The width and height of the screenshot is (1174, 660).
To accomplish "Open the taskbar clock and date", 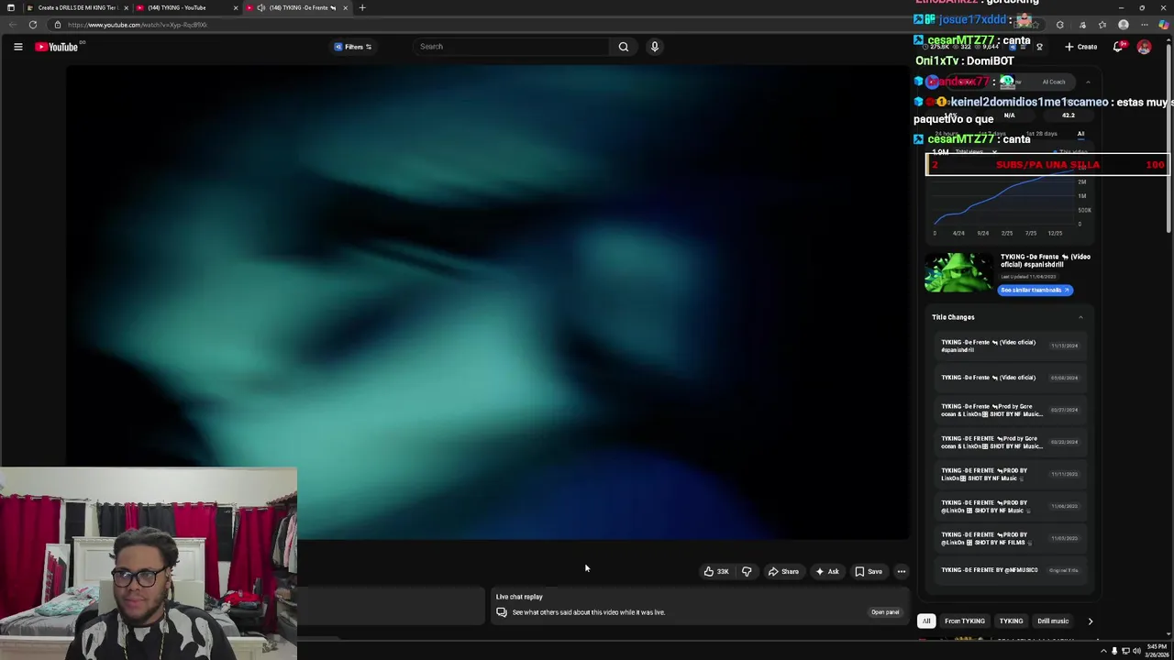I will [x=1156, y=651].
